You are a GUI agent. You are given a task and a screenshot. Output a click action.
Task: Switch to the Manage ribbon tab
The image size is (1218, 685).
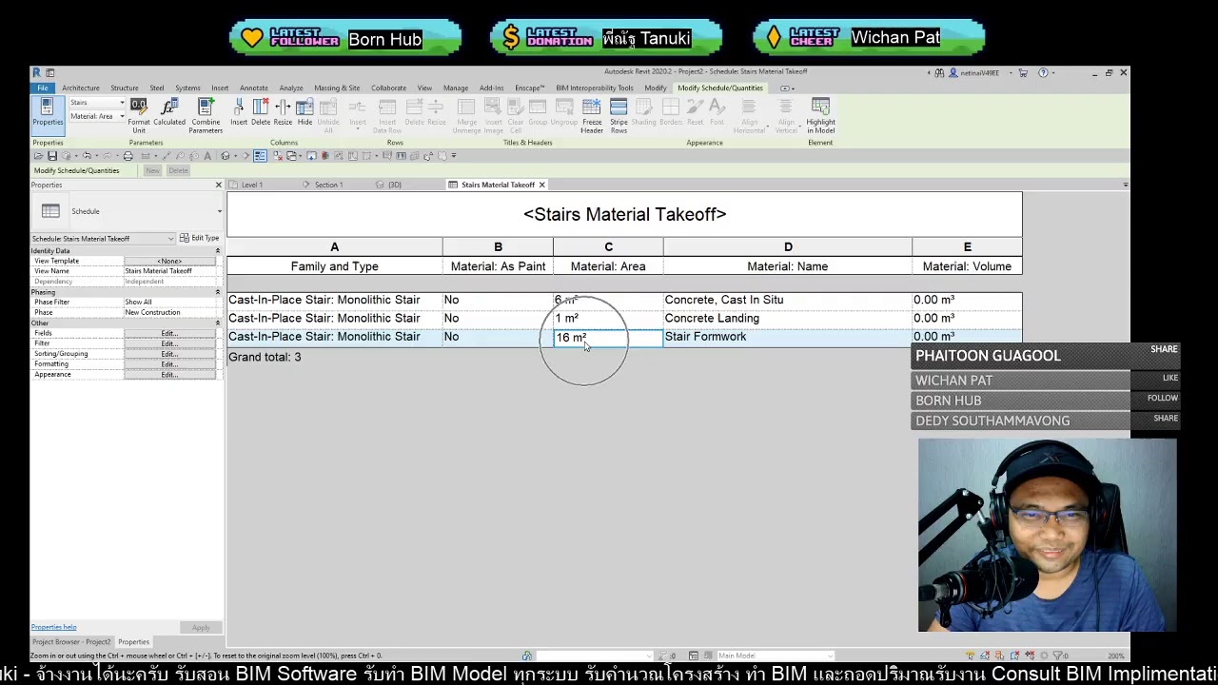coord(455,88)
